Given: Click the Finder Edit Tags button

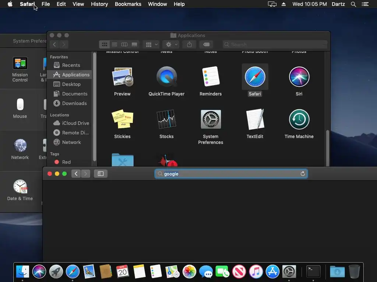Looking at the screenshot, I should (x=206, y=44).
